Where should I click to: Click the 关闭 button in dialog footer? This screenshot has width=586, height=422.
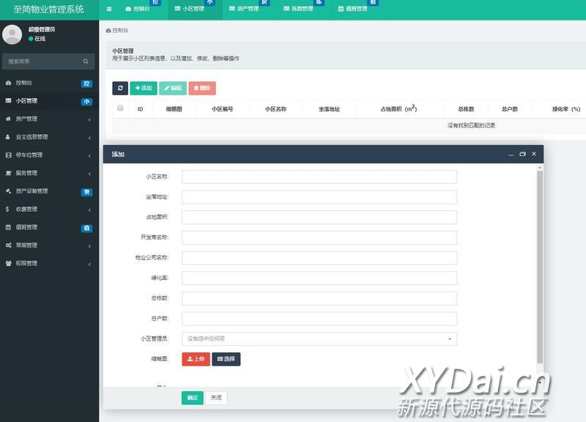pyautogui.click(x=216, y=398)
